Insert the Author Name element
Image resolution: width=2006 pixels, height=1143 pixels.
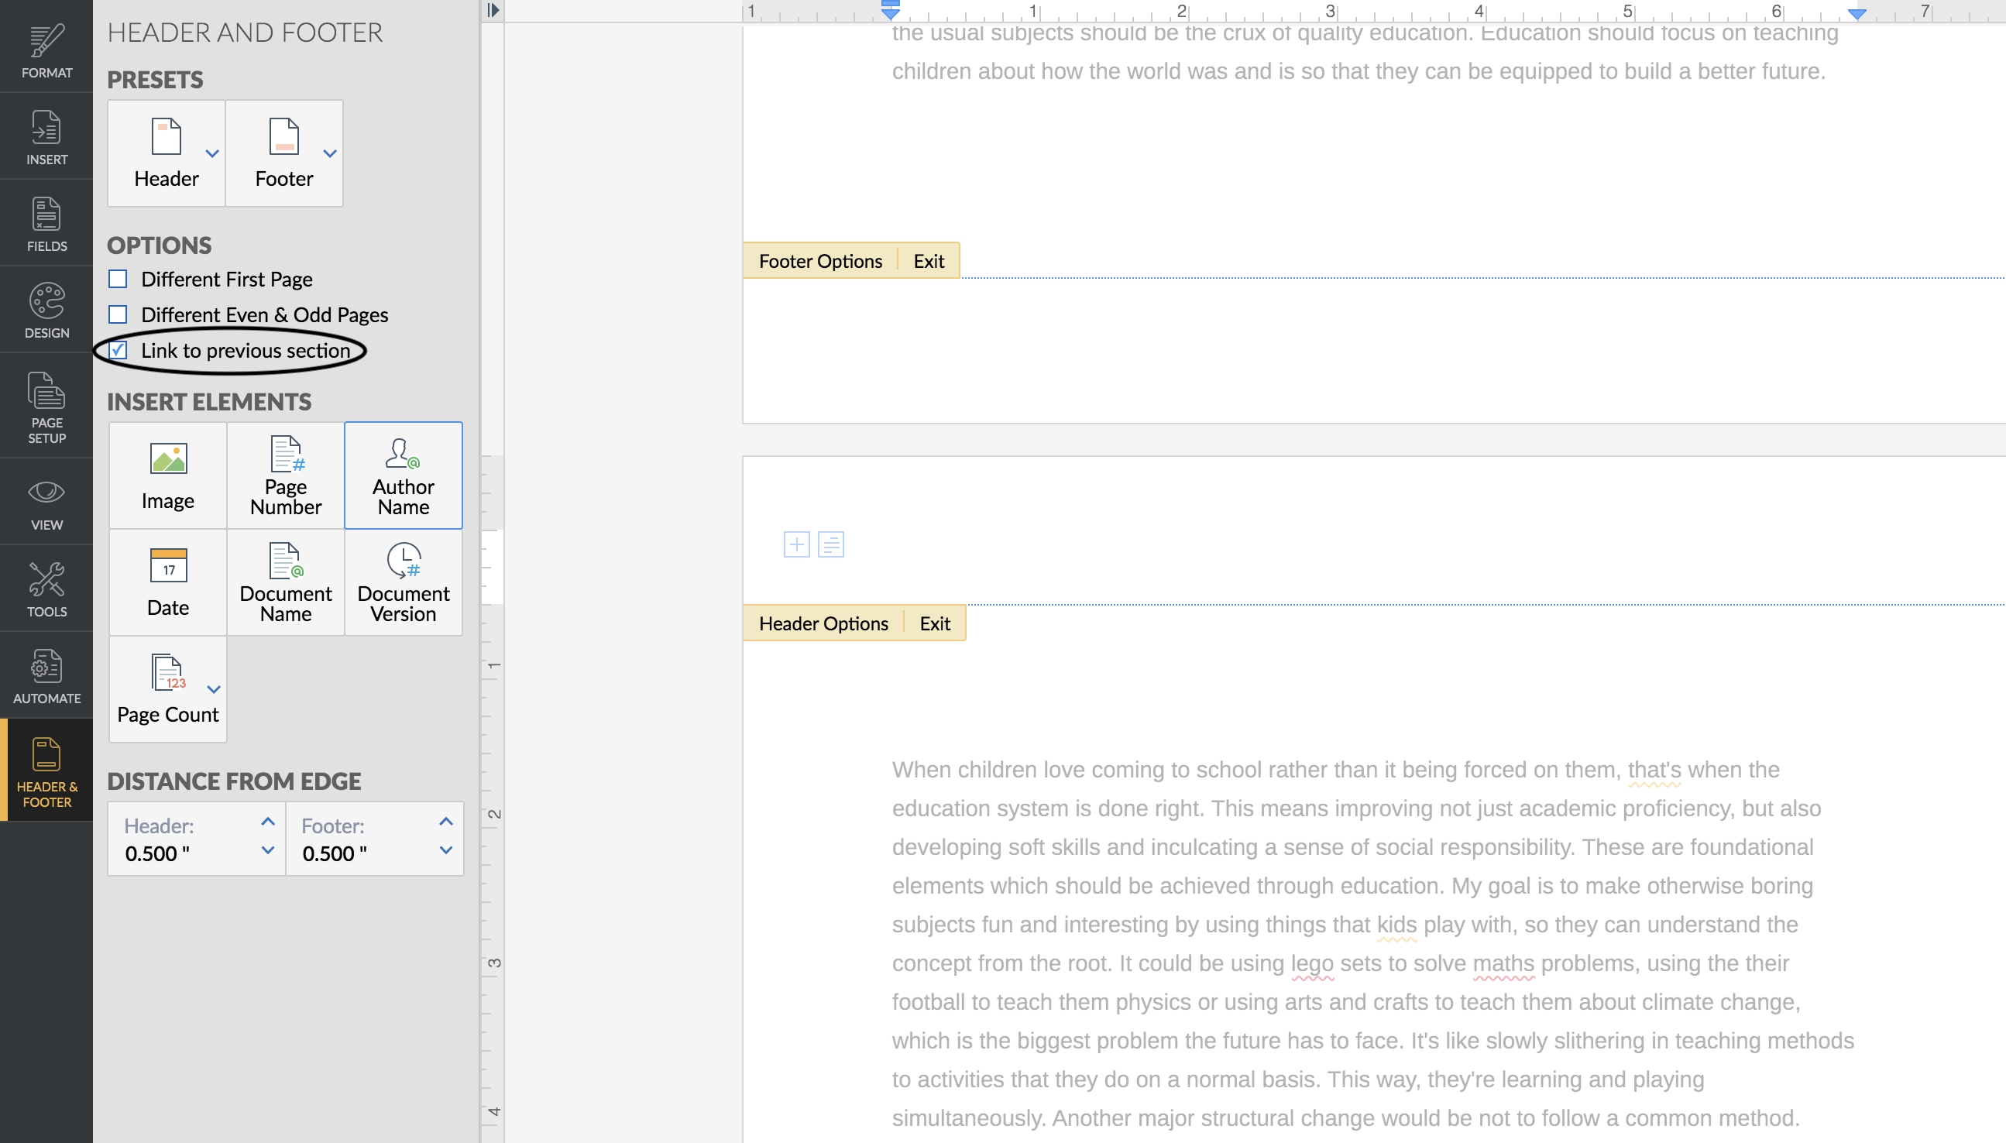point(403,475)
